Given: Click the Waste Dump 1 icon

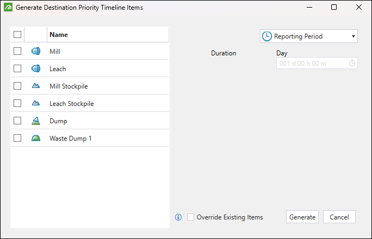Looking at the screenshot, I should [36, 138].
